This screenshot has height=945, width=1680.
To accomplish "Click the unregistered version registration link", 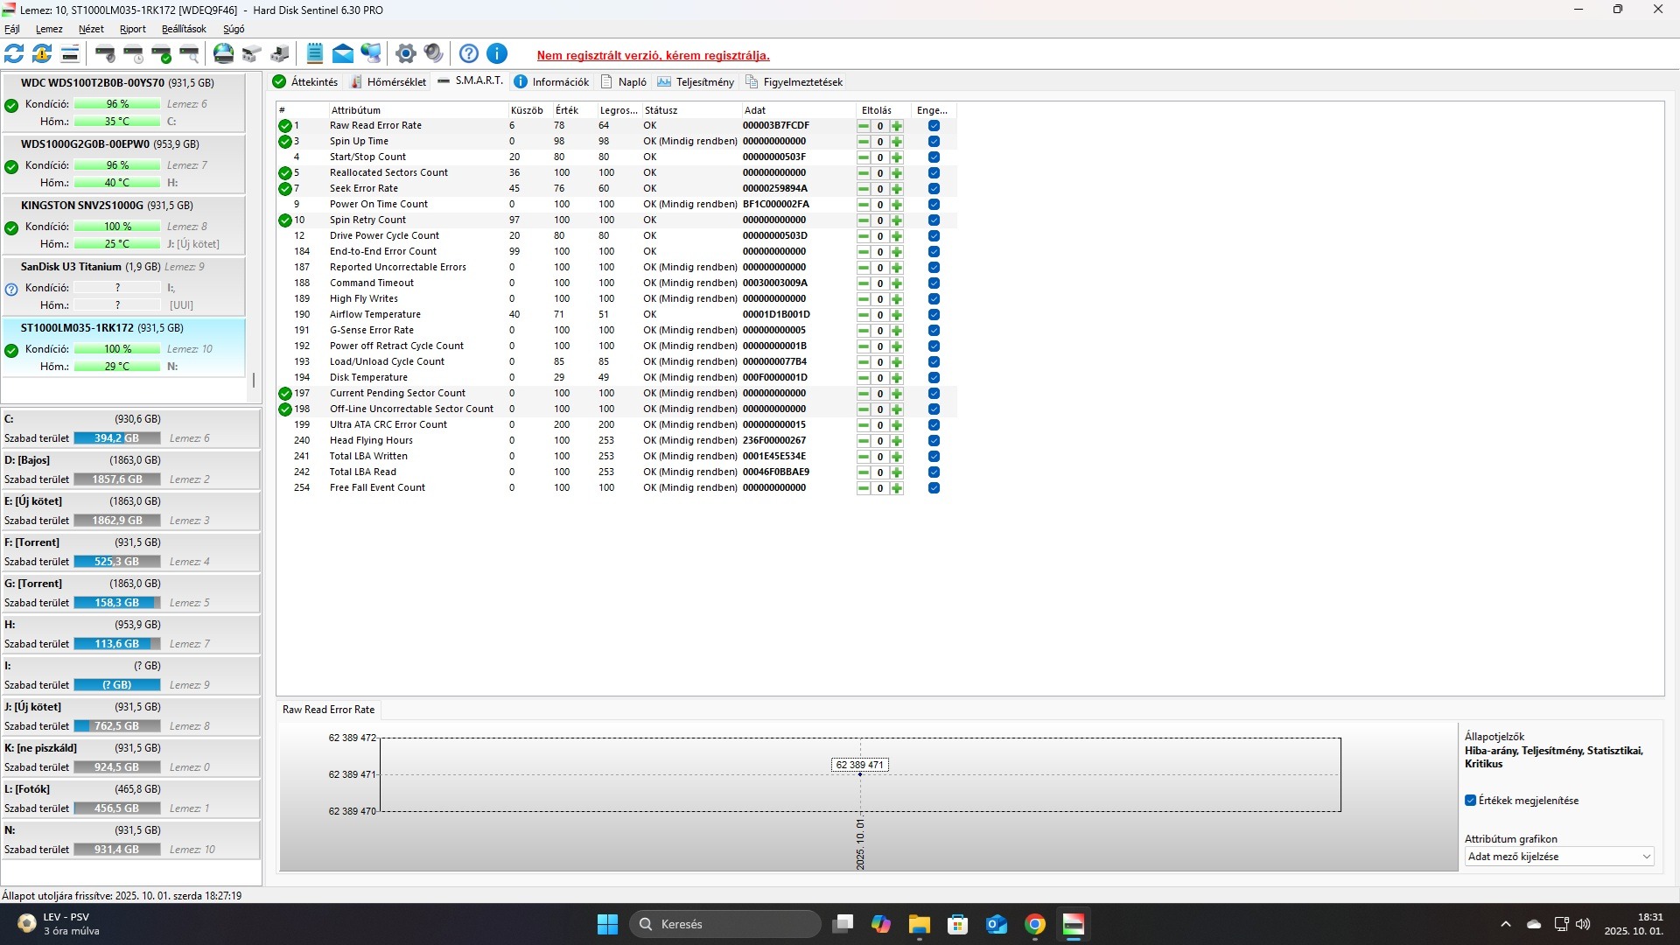I will [653, 55].
